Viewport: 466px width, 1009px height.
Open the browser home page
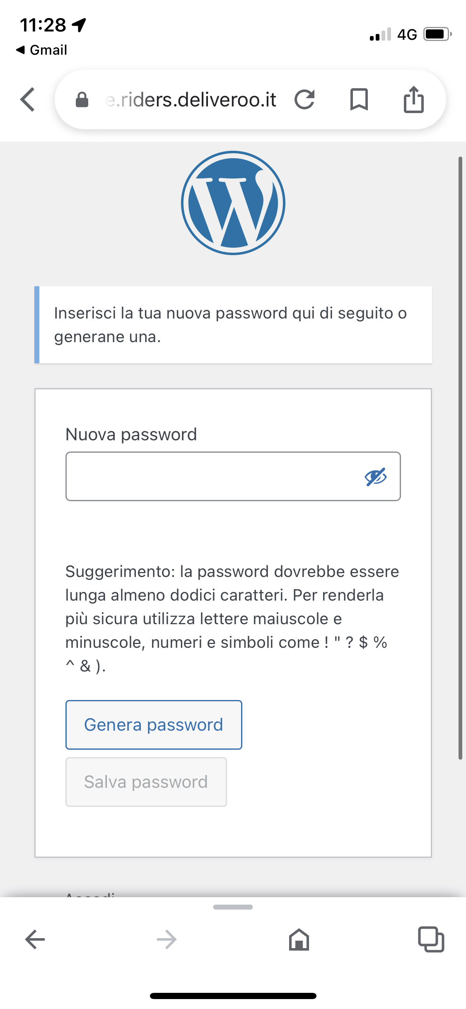tap(299, 939)
